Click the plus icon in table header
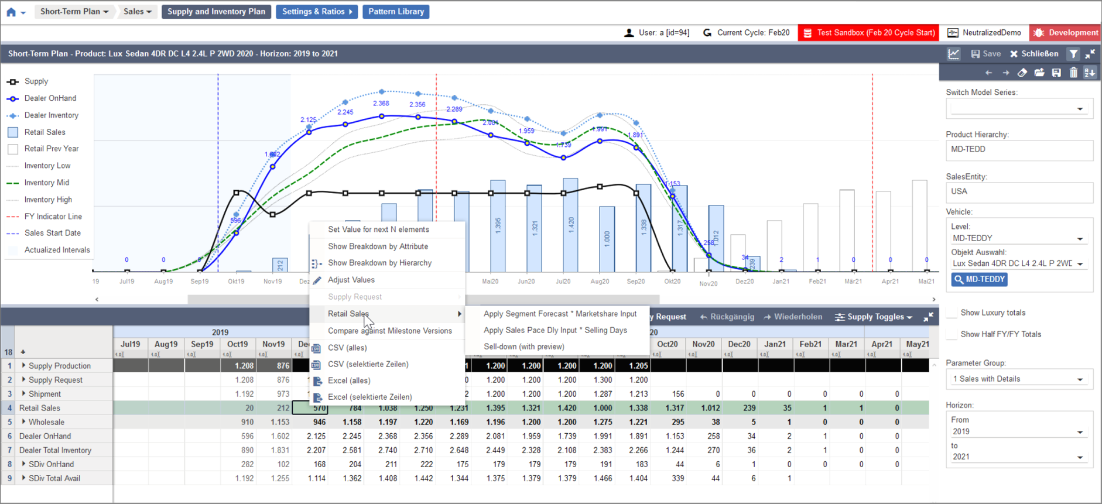Screen dimensions: 1102x504 (23, 352)
